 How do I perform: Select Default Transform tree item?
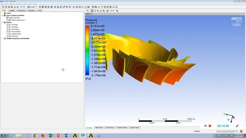point(15,18)
